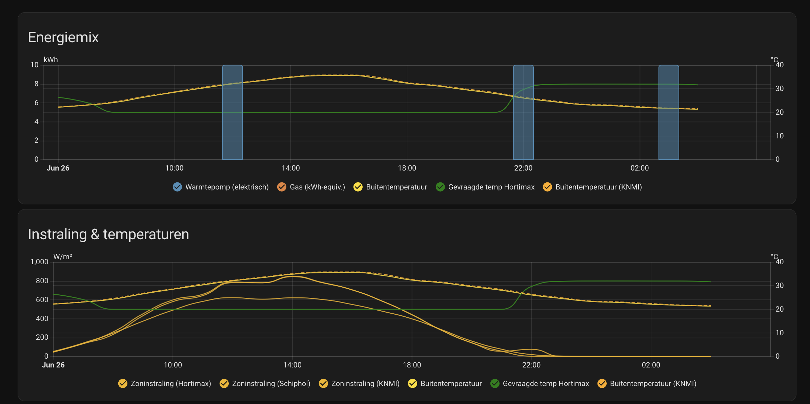Image resolution: width=810 pixels, height=404 pixels.
Task: Toggle Buitentemperatuur check in Instraling legend
Action: click(412, 383)
